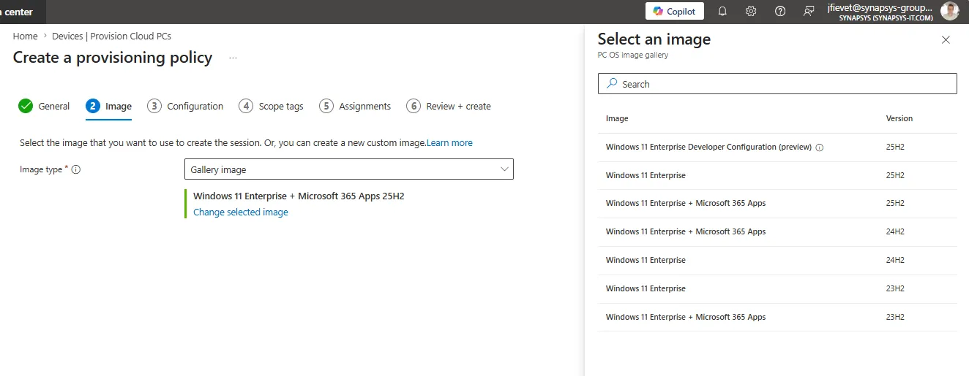Open Devices | Provision Cloud PCs breadcrumb
The width and height of the screenshot is (969, 376).
[112, 36]
